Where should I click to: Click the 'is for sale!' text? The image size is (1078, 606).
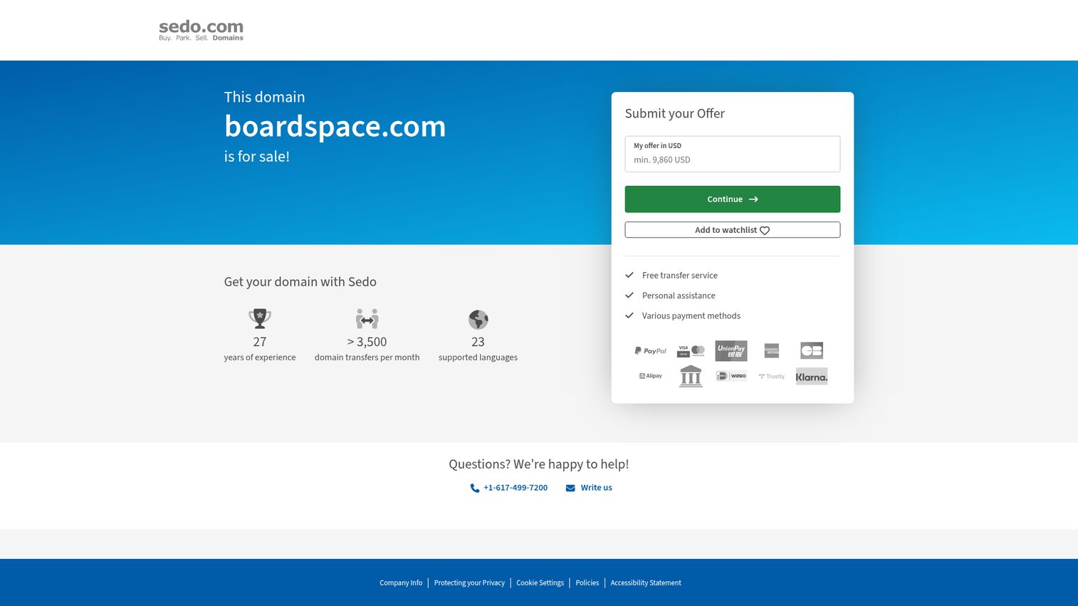click(257, 157)
